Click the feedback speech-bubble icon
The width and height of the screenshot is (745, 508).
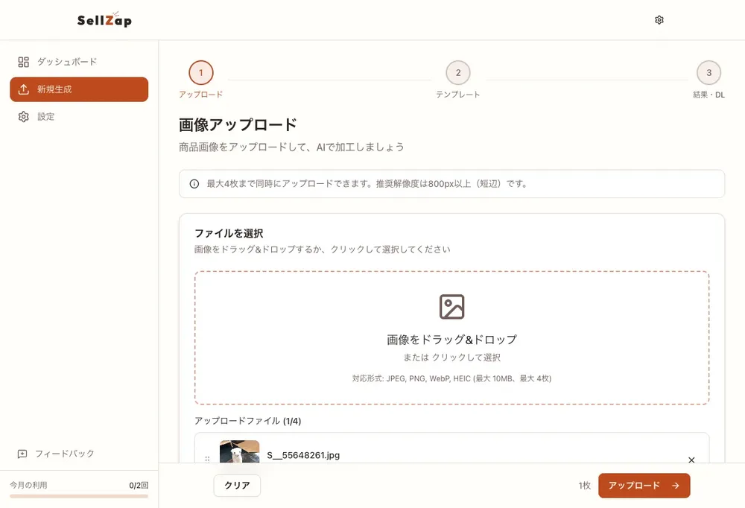[x=23, y=453]
